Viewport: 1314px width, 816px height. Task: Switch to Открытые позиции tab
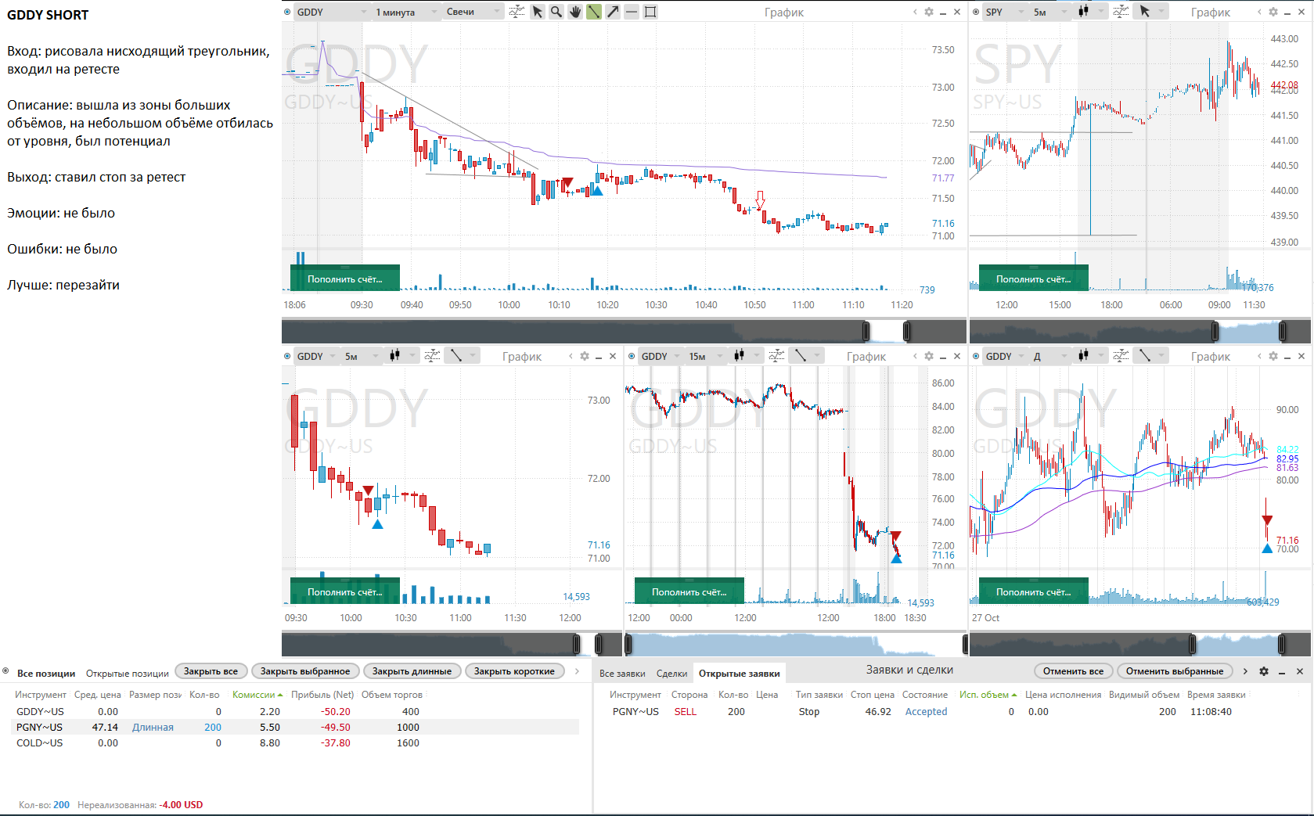coord(128,674)
